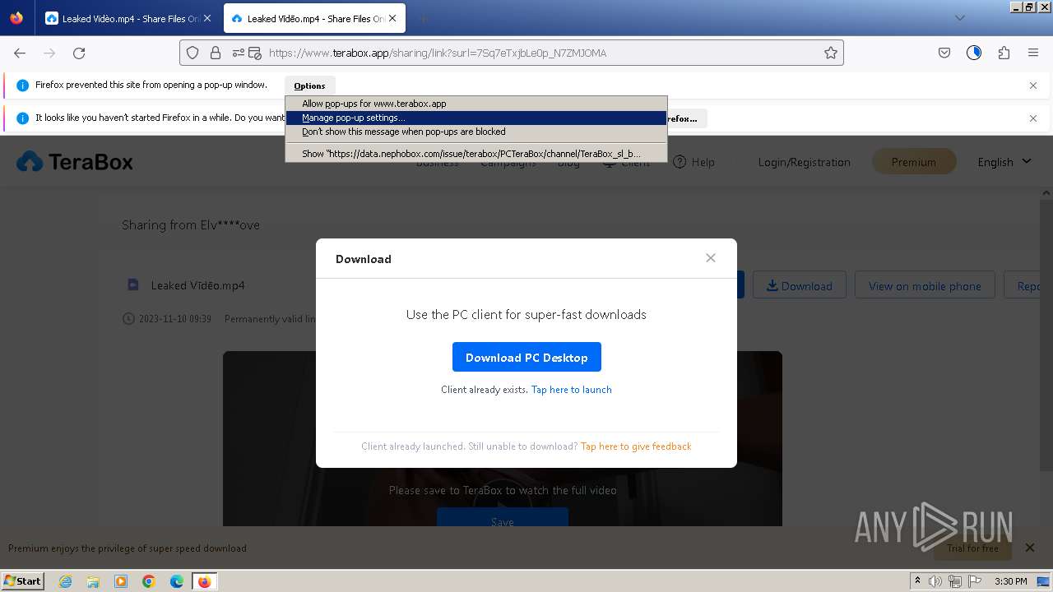Image resolution: width=1053 pixels, height=592 pixels.
Task: Reload the page with refresh icon
Action: (x=79, y=53)
